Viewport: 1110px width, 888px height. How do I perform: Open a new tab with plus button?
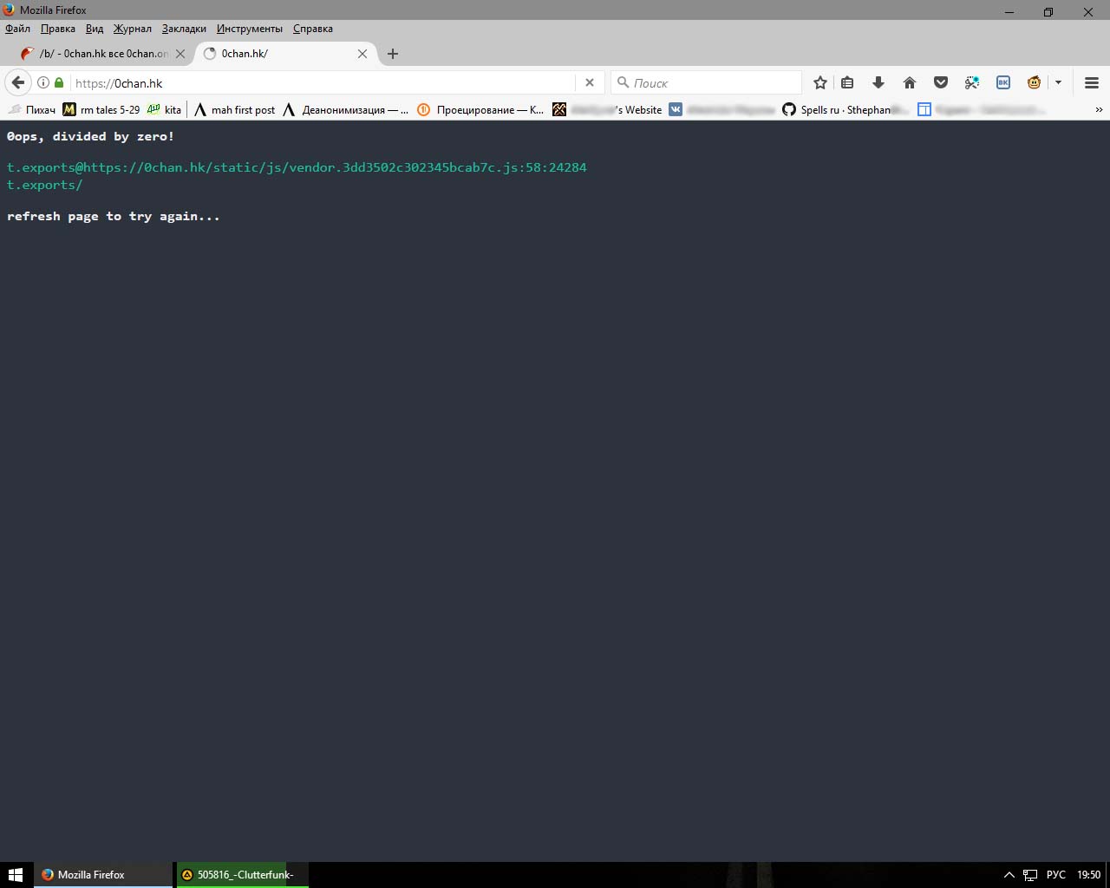393,54
